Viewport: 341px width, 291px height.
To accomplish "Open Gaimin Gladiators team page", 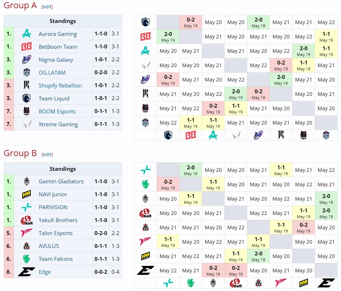I will [x=61, y=181].
